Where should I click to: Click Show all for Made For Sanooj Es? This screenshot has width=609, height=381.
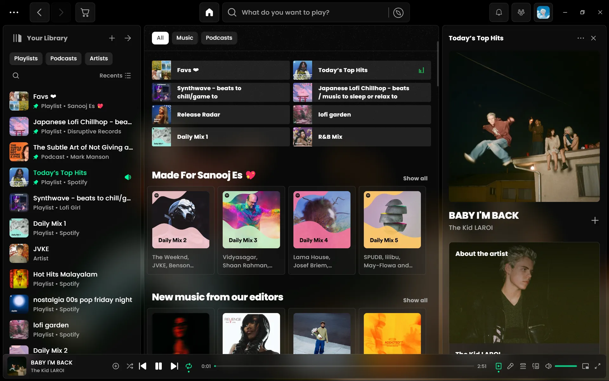coord(415,178)
